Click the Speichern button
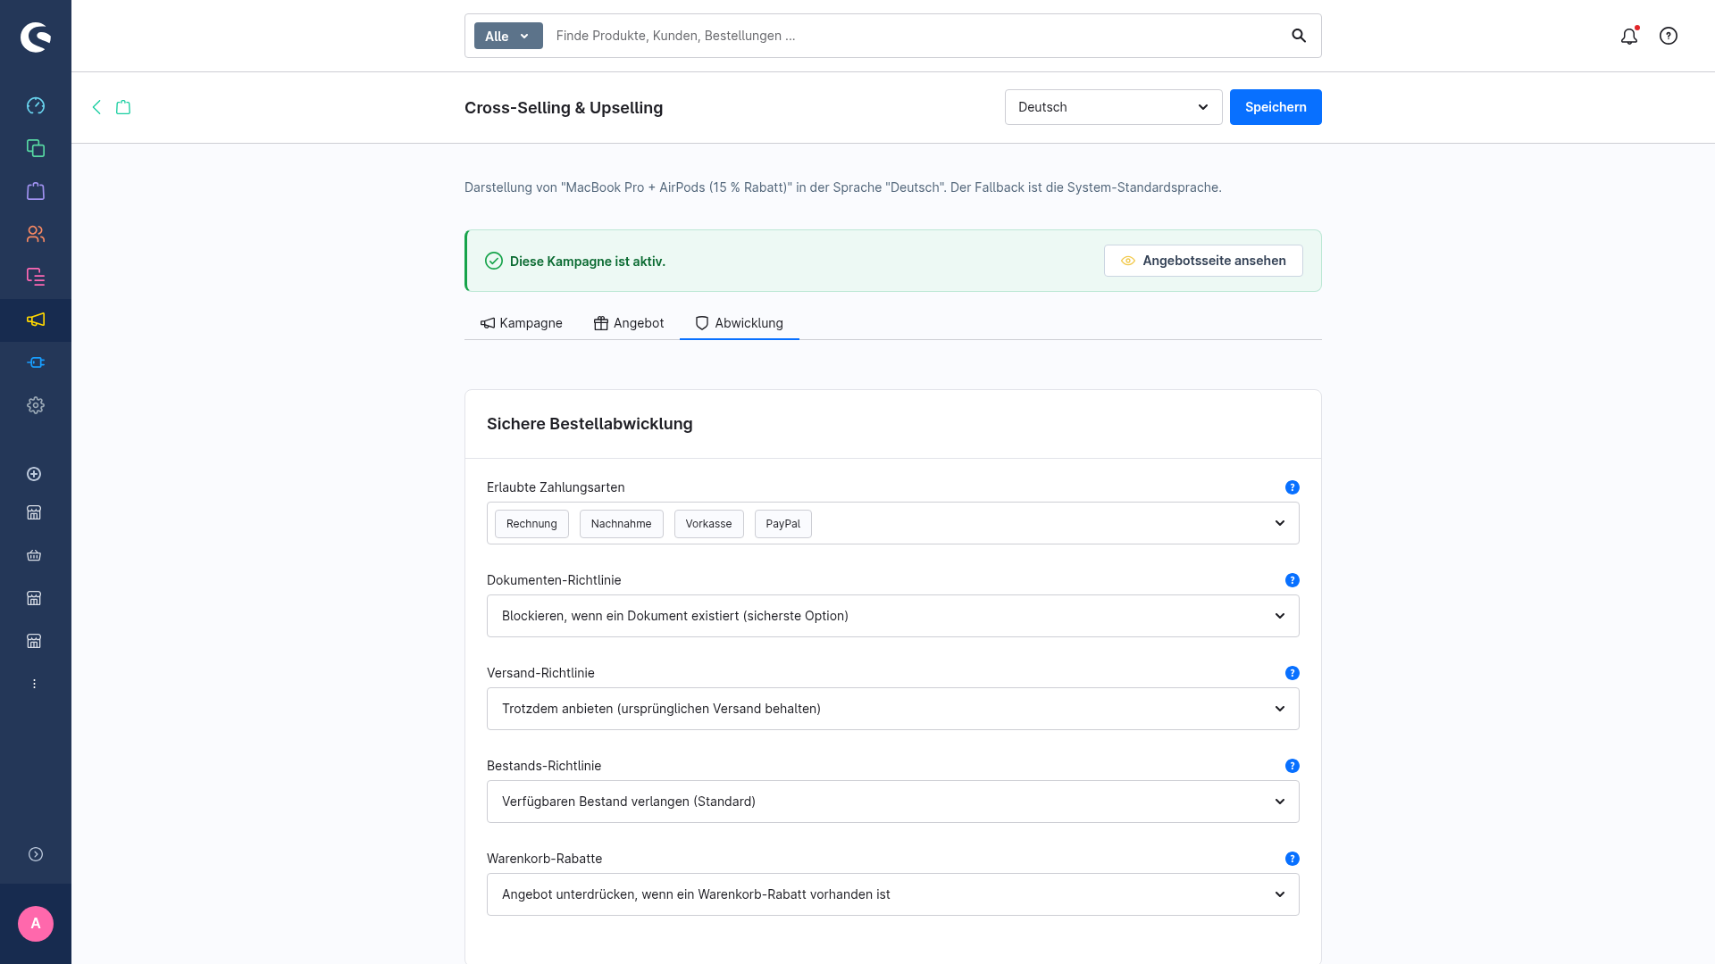The height and width of the screenshot is (964, 1715). [x=1276, y=107]
